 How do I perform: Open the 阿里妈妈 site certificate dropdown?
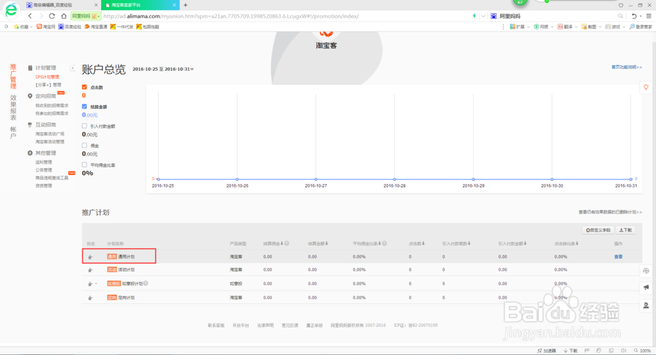(86, 16)
